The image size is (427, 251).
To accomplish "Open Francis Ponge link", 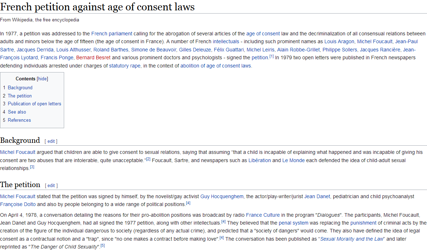I will coord(57,57).
